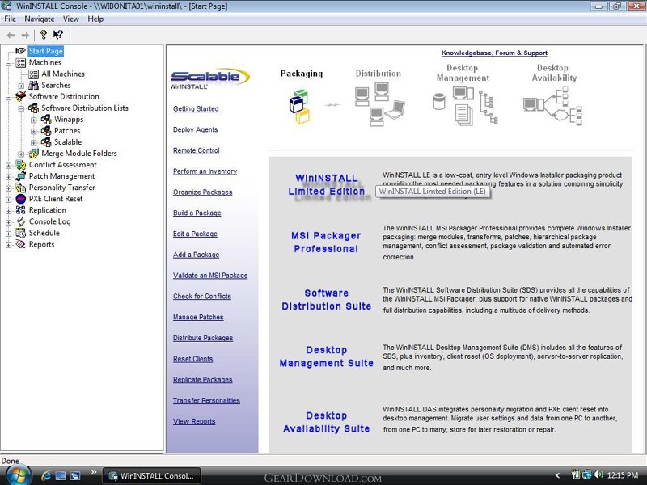Open the Build a Package link

[197, 213]
